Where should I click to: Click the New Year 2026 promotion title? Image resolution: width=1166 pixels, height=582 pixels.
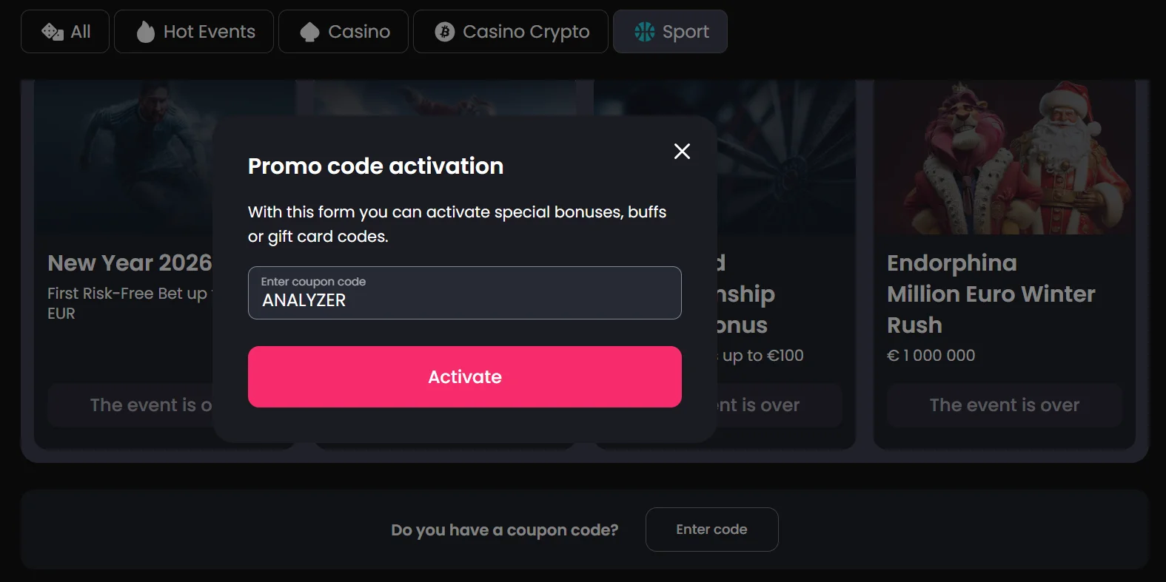pyautogui.click(x=130, y=263)
